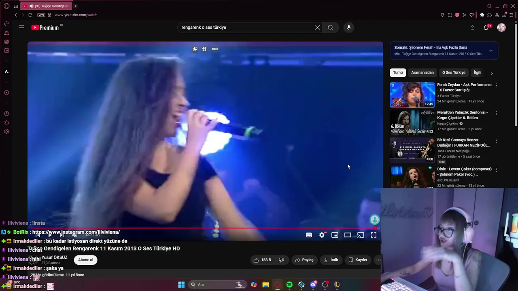Toggle subtitles on the video player
518x291 pixels.
coord(309,235)
